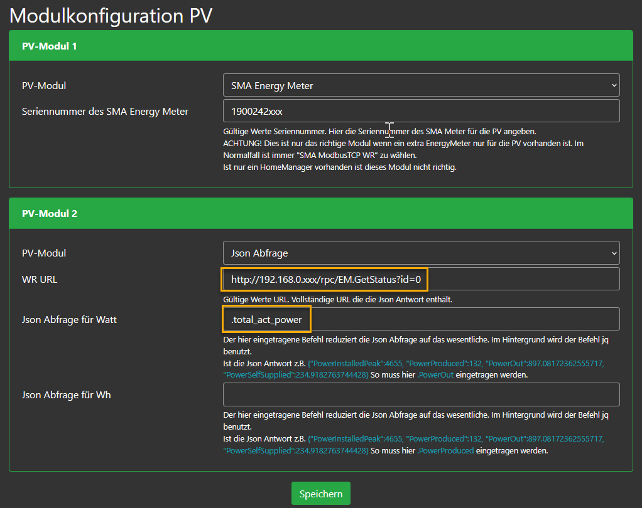
Task: Click the highlighted .PowerProduced example text
Action: pyautogui.click(x=445, y=450)
